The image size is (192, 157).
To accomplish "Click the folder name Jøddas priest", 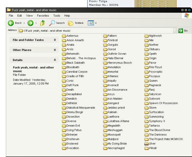I will (116, 108).
